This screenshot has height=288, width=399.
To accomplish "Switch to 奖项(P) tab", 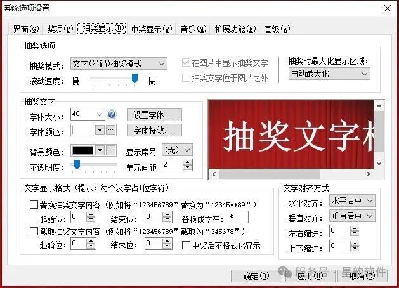I will 60,29.
